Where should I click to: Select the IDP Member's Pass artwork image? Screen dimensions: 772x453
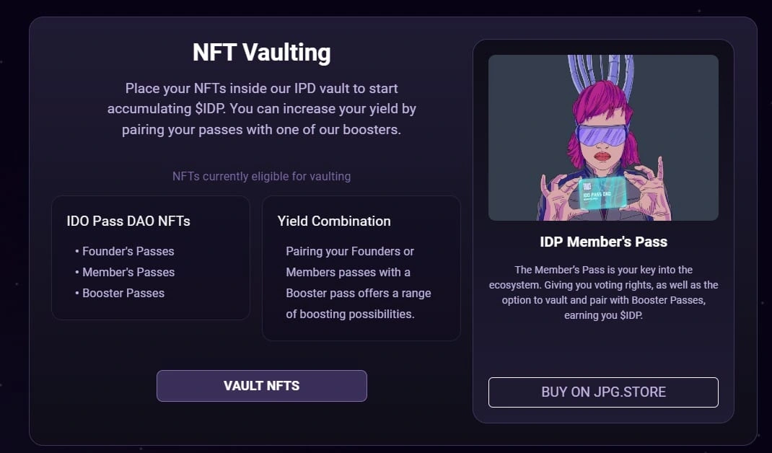click(x=603, y=137)
